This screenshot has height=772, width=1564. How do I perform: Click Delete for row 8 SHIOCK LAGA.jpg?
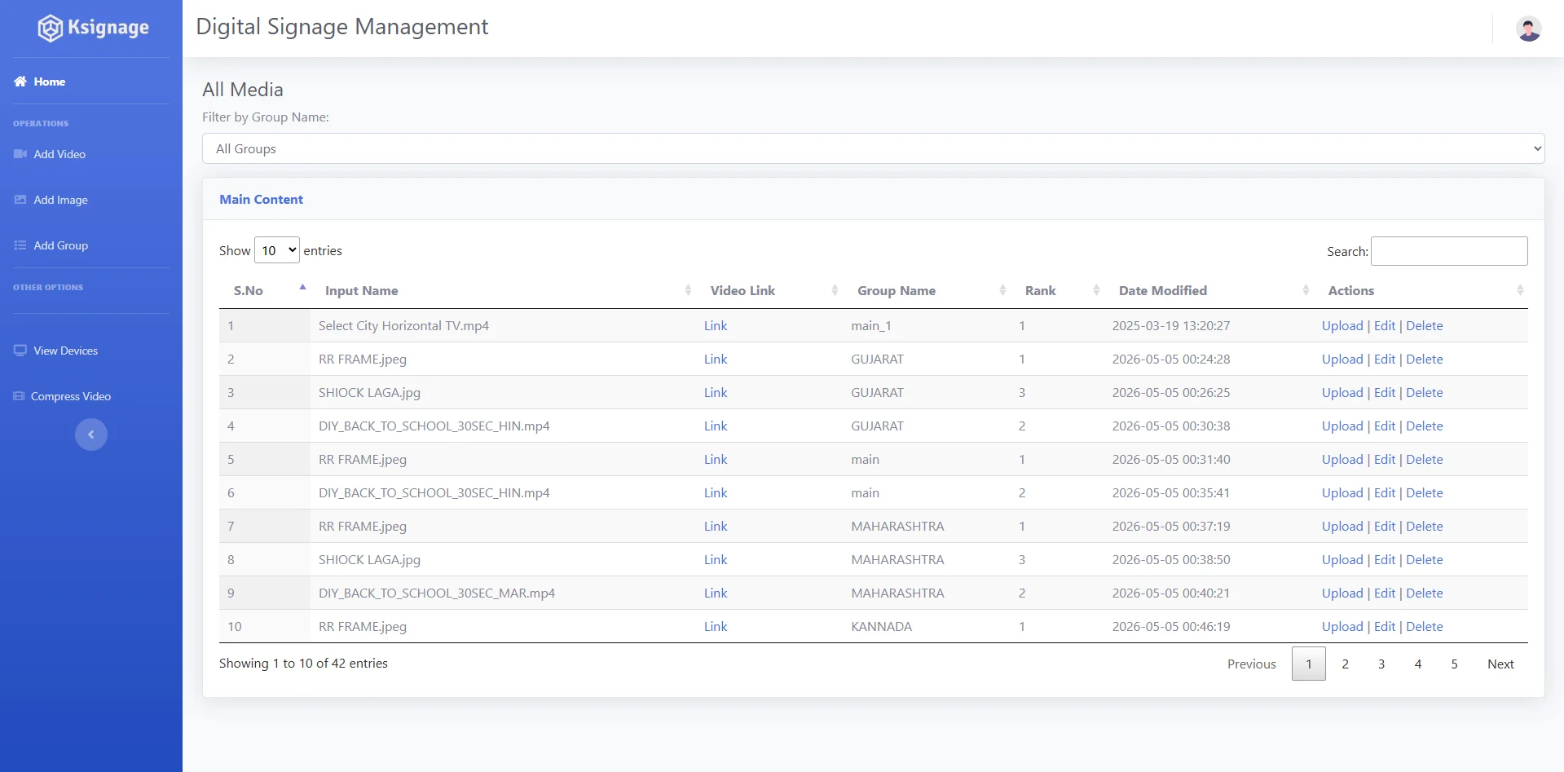tap(1425, 559)
